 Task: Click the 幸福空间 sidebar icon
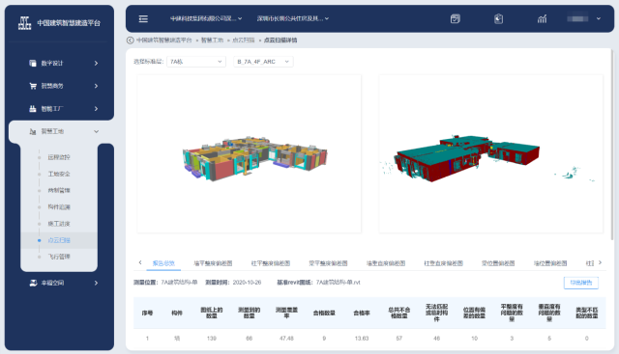pyautogui.click(x=33, y=283)
